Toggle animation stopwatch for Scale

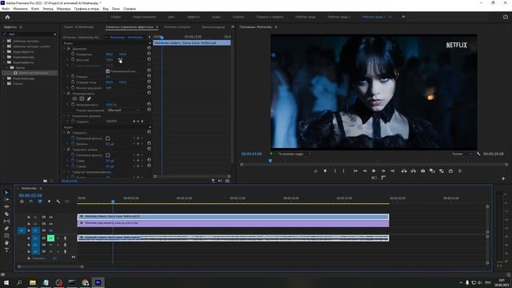tap(73, 60)
